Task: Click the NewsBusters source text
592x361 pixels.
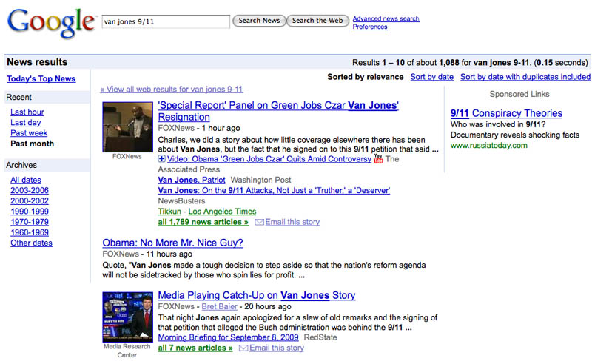Action: tap(181, 201)
